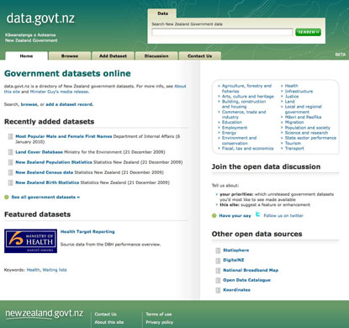Viewport: 349px width, 328px height.
Task: Click the Ministry of Health logo
Action: (30, 241)
